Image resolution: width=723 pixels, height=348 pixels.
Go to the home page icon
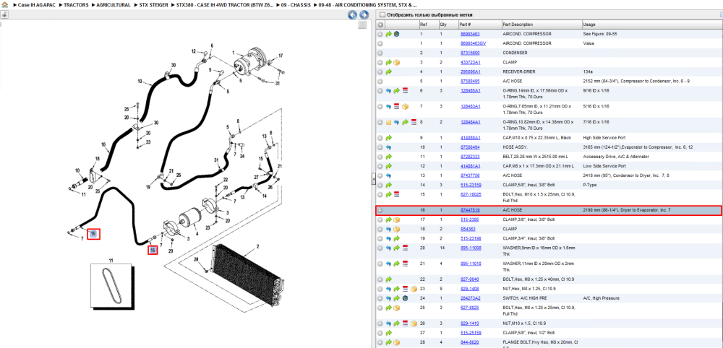4,4
